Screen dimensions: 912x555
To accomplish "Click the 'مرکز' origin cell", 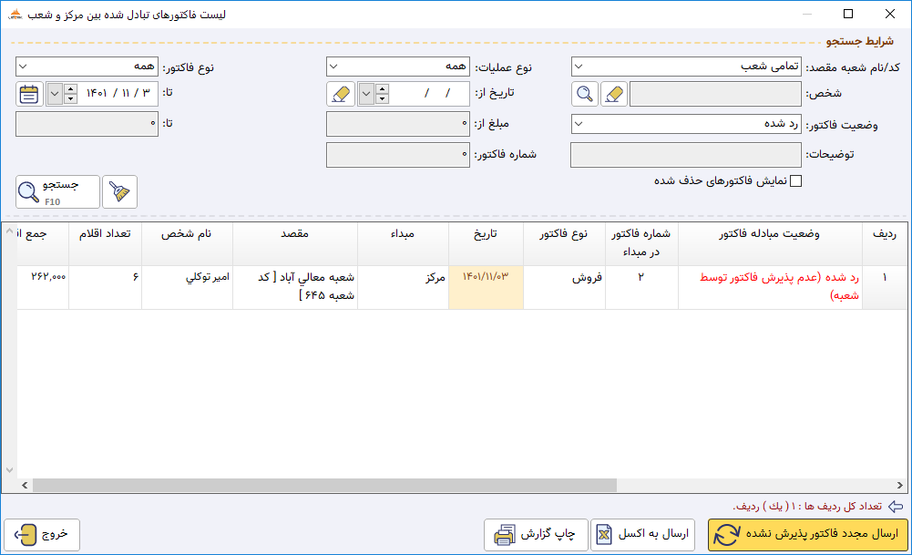I will (x=403, y=287).
